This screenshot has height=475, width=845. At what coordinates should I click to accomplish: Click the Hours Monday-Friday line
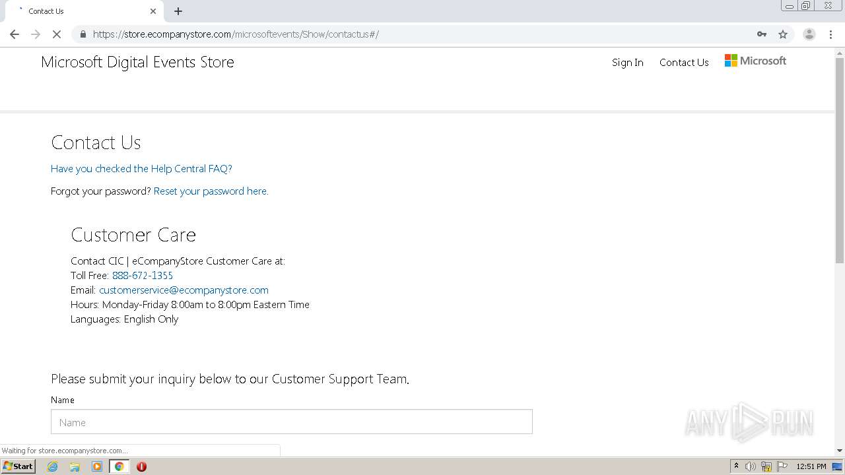click(190, 305)
